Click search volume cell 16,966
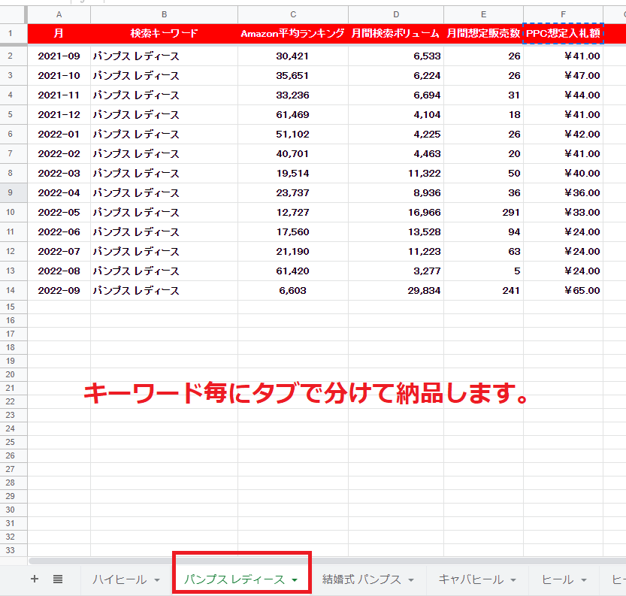Image resolution: width=626 pixels, height=596 pixels. (396, 213)
